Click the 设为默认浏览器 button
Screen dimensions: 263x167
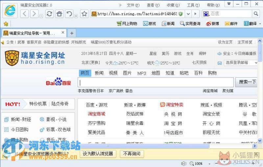click(98, 154)
